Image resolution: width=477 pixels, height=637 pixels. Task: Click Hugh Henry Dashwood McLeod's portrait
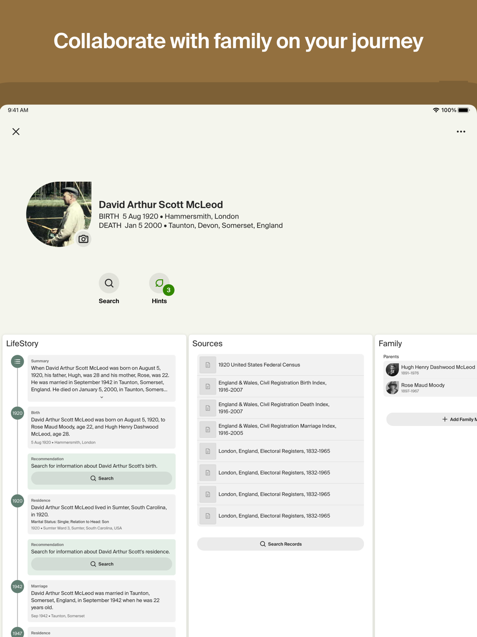(x=392, y=370)
